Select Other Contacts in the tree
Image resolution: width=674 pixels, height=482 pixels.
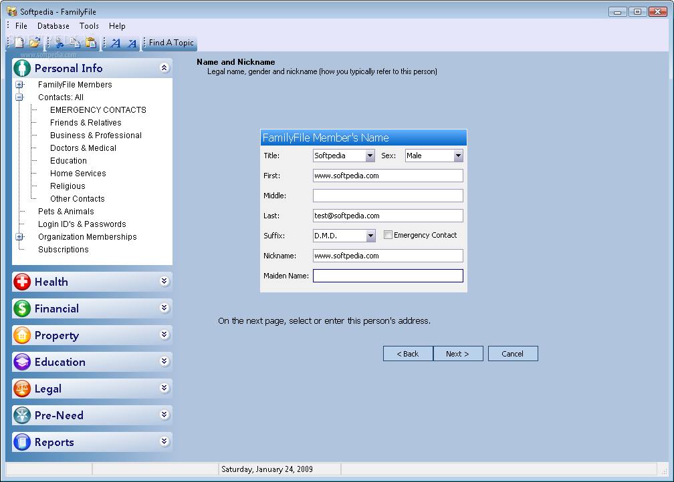(x=78, y=199)
